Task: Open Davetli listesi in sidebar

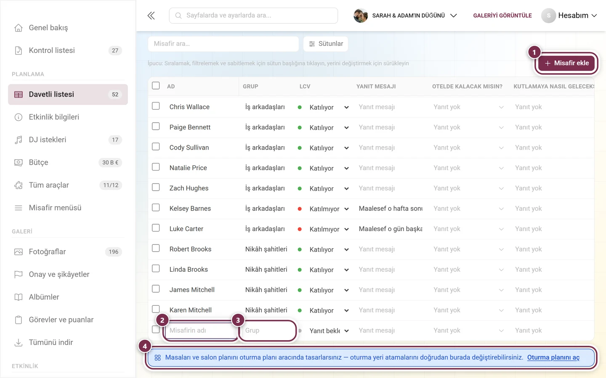Action: point(68,94)
